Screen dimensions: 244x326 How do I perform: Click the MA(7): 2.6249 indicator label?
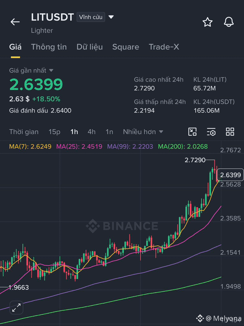(30, 147)
